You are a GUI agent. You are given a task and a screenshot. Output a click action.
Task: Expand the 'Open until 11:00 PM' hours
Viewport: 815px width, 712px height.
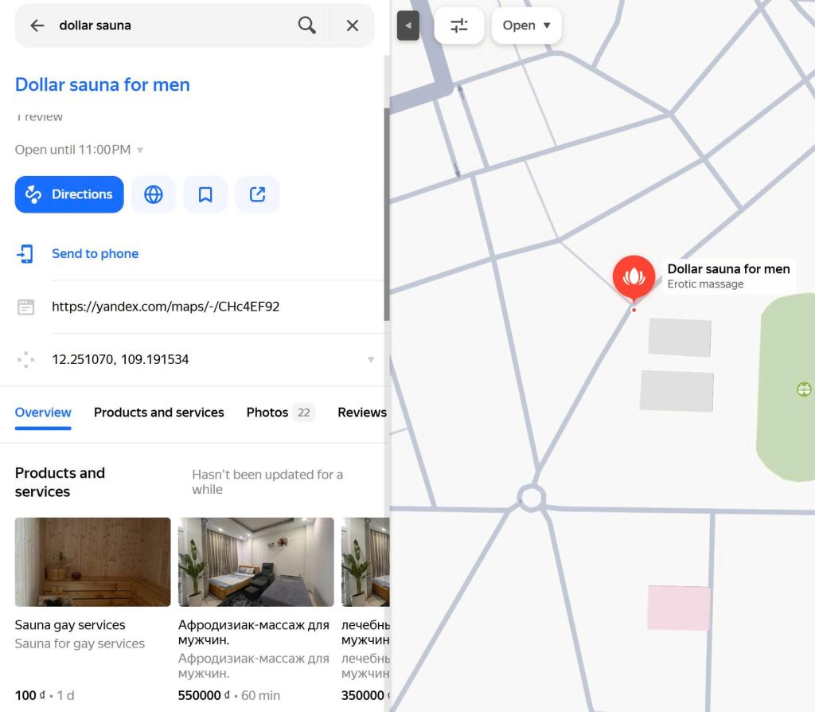(x=79, y=150)
